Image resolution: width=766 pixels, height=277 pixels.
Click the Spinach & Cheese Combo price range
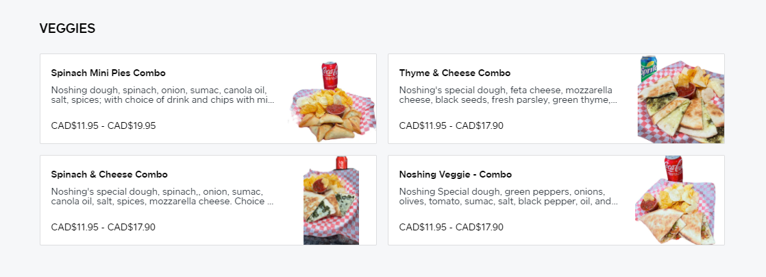[103, 227]
